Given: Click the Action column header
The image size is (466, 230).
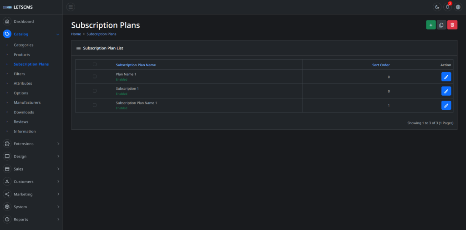Looking at the screenshot, I should pos(446,65).
